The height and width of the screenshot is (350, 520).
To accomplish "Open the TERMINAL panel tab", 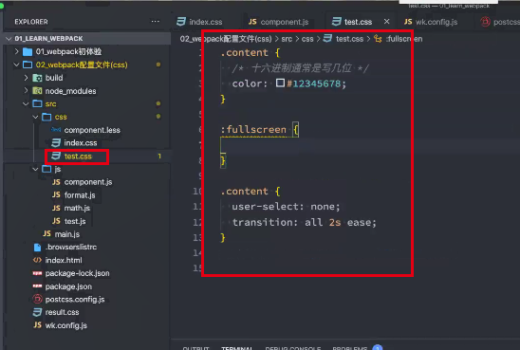I will [237, 348].
